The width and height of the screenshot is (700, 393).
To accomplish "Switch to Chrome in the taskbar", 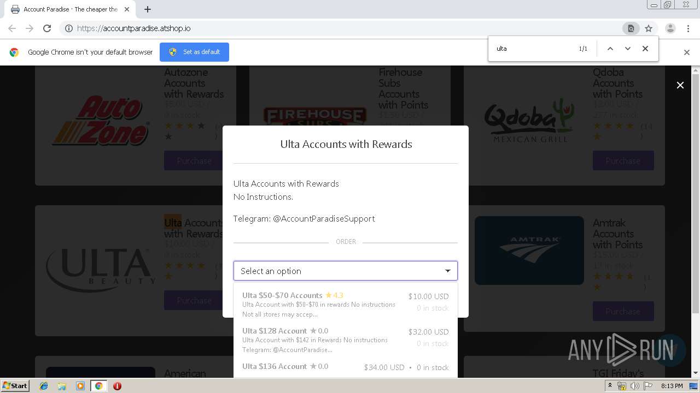I will [x=98, y=386].
